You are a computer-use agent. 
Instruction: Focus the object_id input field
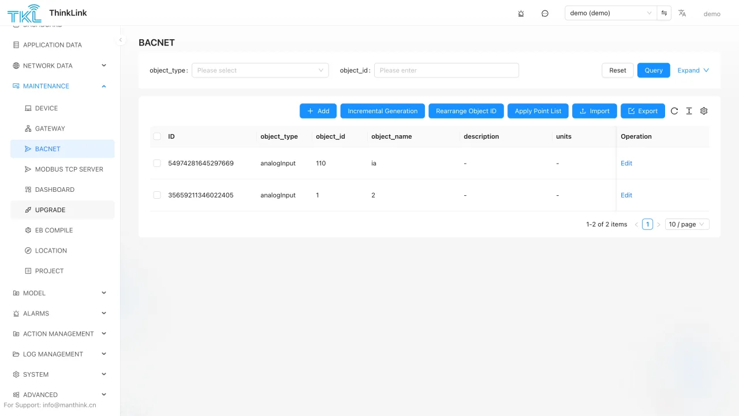446,70
